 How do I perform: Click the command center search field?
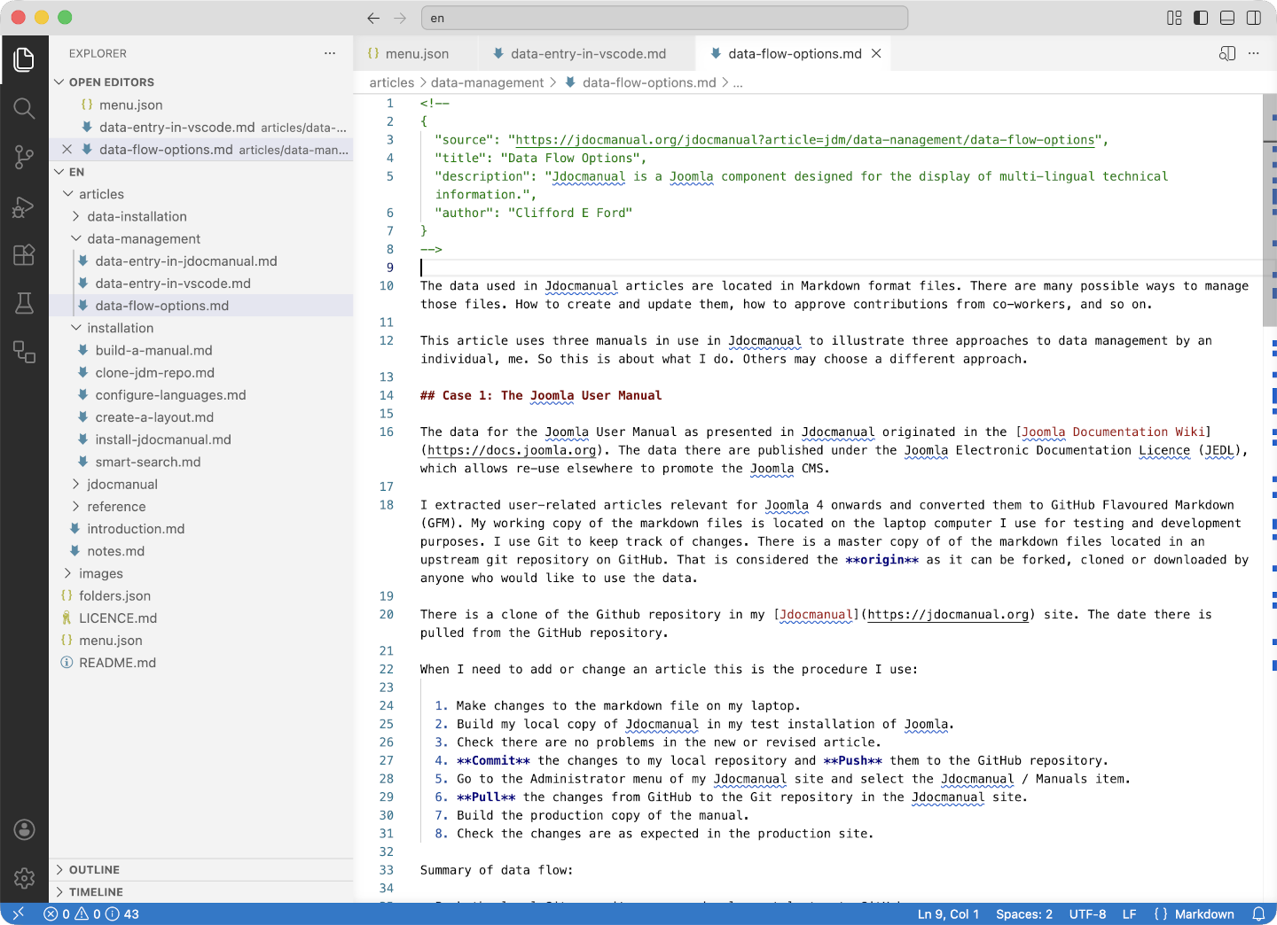coord(665,18)
